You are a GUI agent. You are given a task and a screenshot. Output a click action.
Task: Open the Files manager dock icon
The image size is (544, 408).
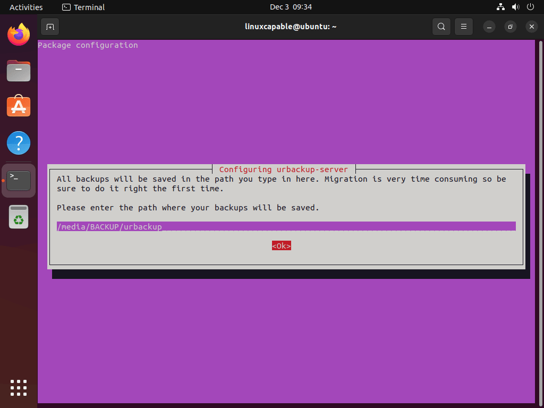19,71
